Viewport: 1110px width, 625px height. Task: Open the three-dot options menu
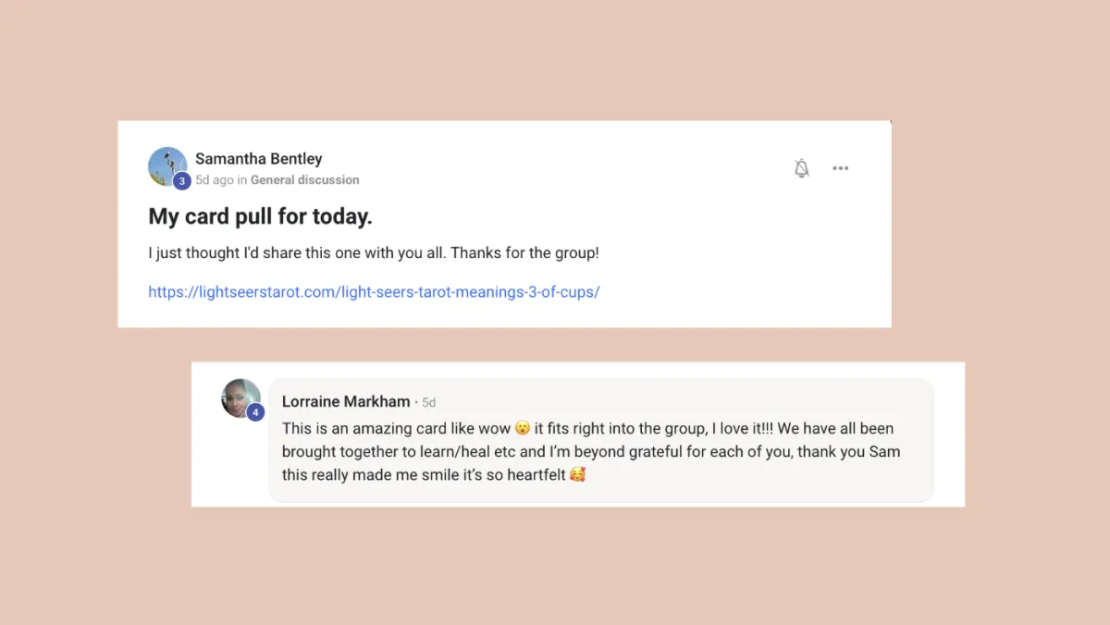[840, 168]
